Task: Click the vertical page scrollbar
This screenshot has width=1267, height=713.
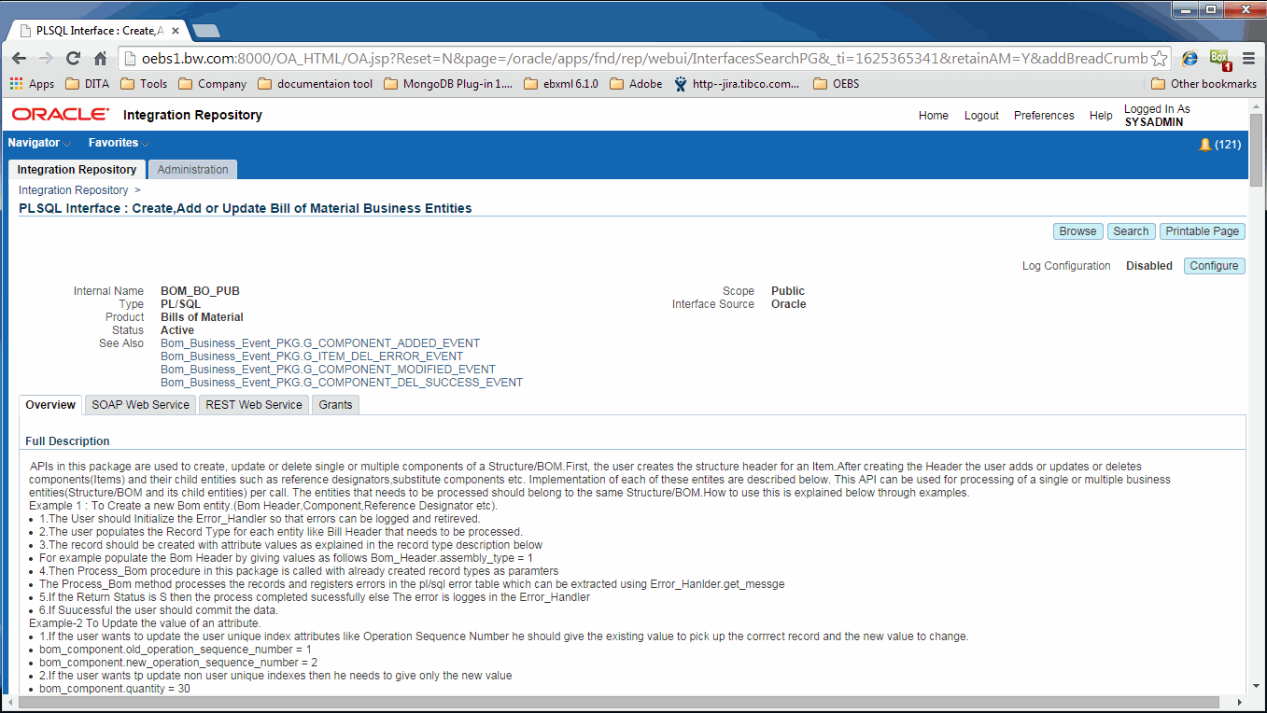Action: pyautogui.click(x=1256, y=151)
